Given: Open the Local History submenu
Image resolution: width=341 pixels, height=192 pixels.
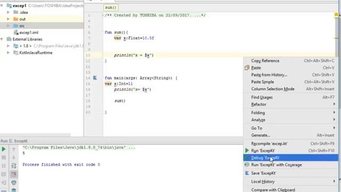Looking at the screenshot, I should (x=290, y=181).
